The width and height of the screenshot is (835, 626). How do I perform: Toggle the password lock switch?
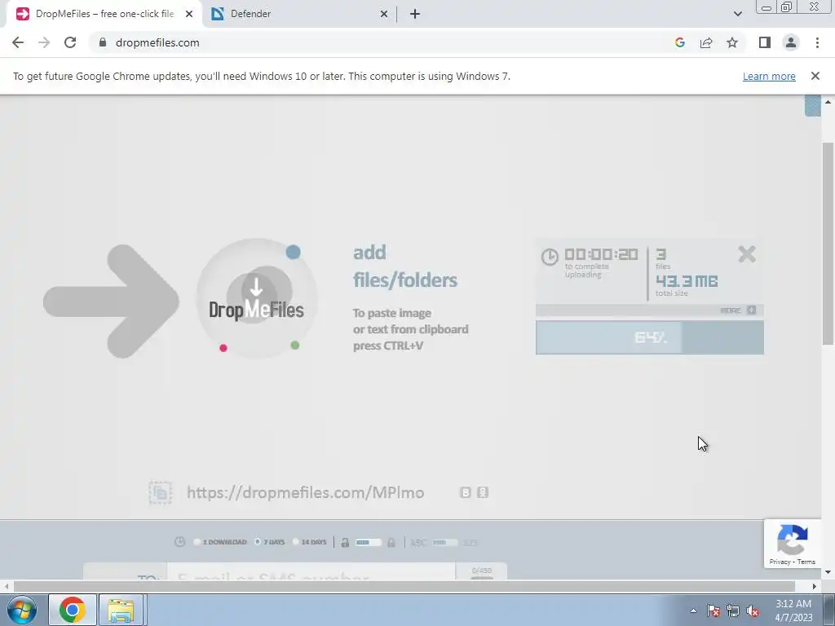(369, 542)
